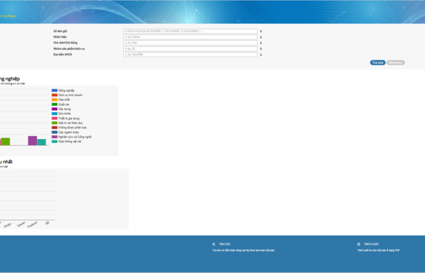Focus the Chủ đơn/Chủ bằng input field
Image resolution: width=425 pixels, height=273 pixels.
(190, 43)
